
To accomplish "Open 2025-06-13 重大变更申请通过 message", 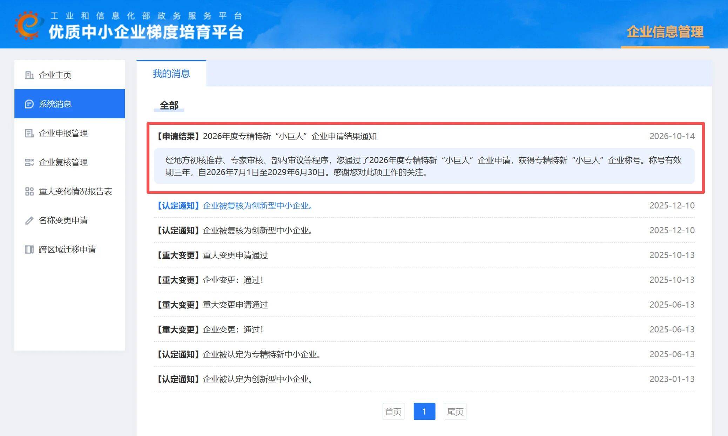I will tap(211, 305).
